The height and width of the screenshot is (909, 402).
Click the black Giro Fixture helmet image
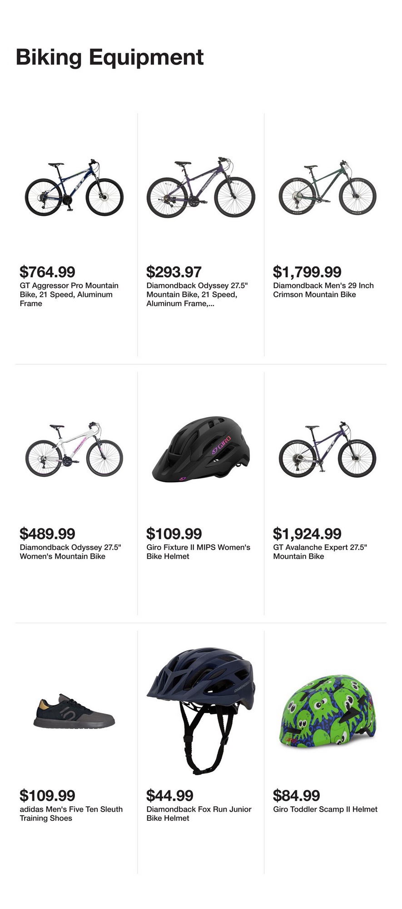point(200,450)
